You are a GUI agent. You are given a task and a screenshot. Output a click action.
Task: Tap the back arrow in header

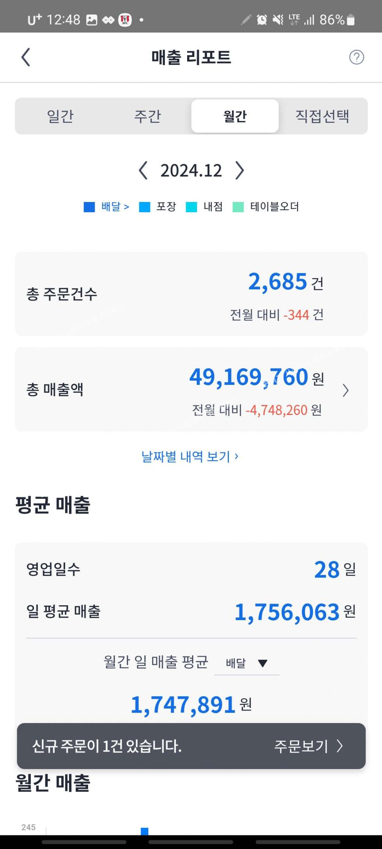[x=26, y=57]
